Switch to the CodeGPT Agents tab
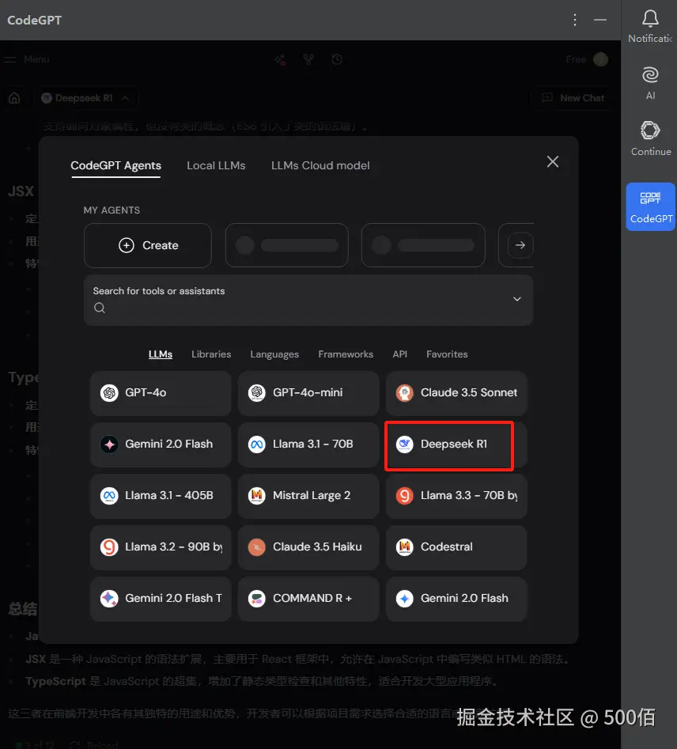Screen dimensions: 677x749 [x=116, y=166]
